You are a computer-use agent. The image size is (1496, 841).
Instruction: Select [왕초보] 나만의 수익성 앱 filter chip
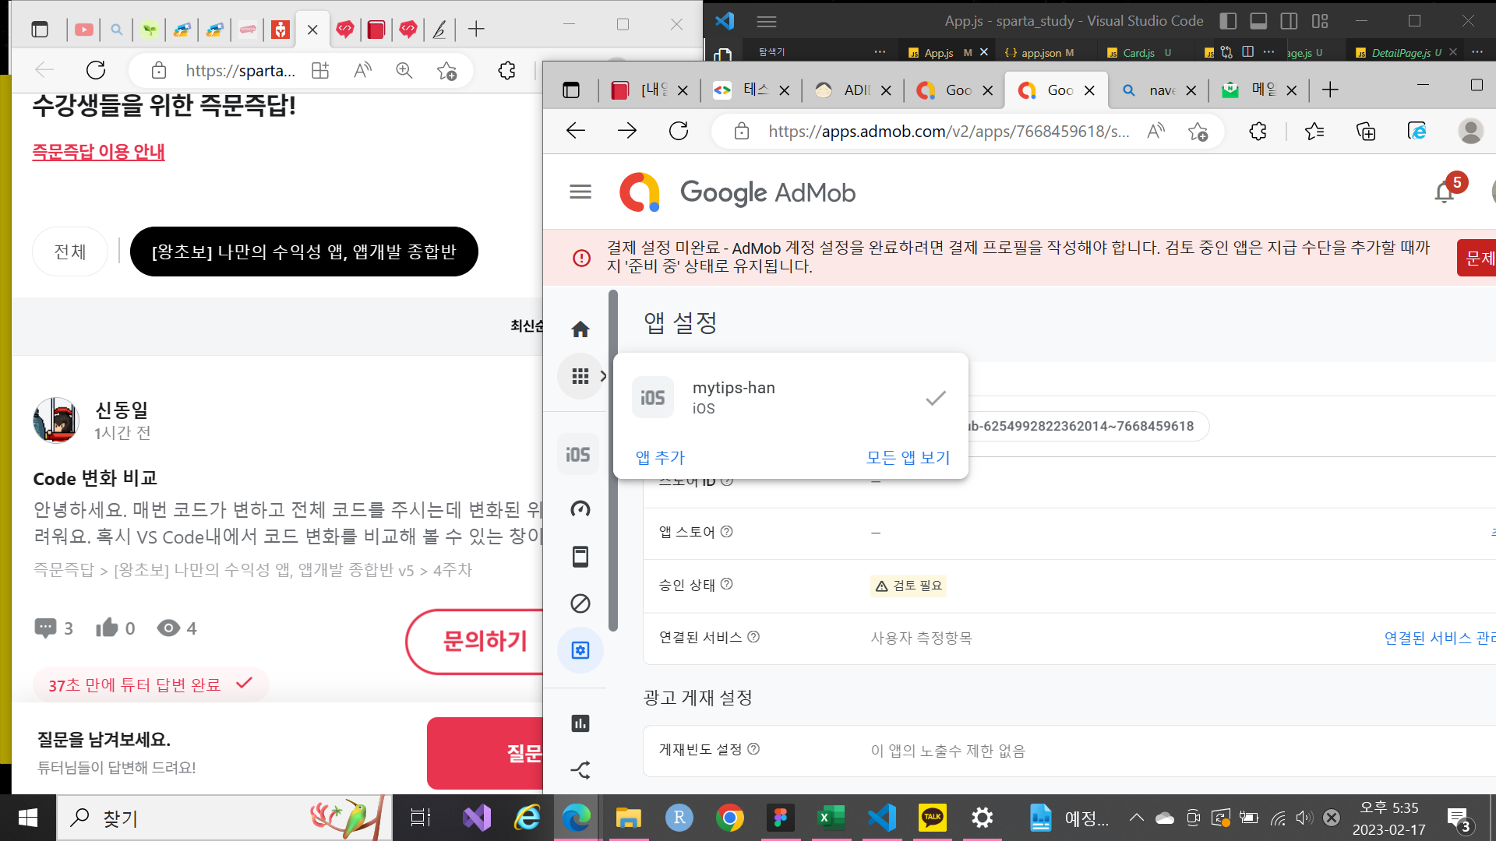point(304,252)
